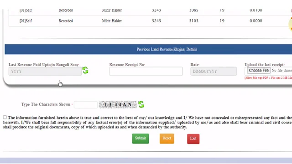The width and height of the screenshot is (292, 164).
Task: Reset the form with orange button
Action: 167,138
